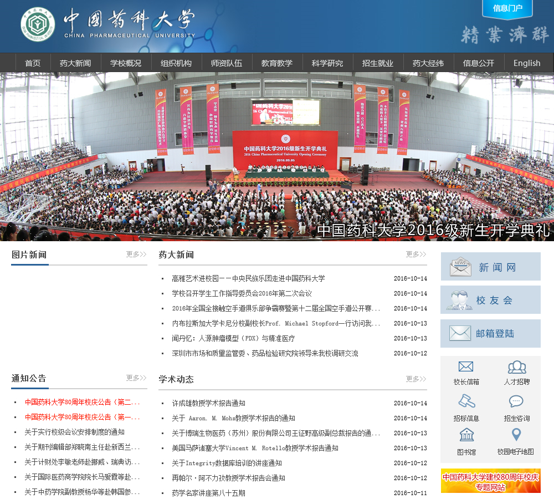The image size is (554, 504).
Task: Click 更多>> beside 药大新闻 heading
Action: [x=416, y=254]
